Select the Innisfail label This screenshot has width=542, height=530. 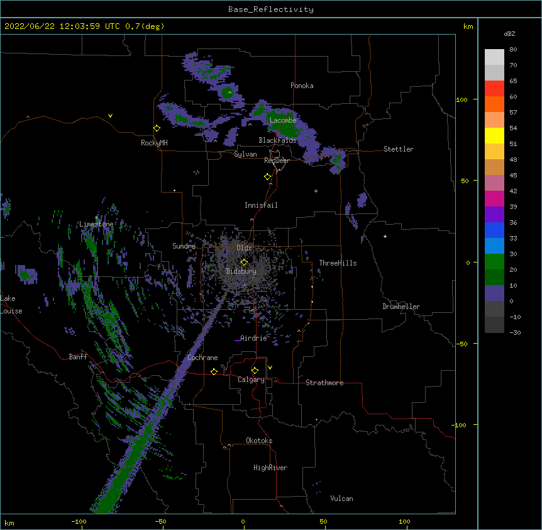[261, 205]
